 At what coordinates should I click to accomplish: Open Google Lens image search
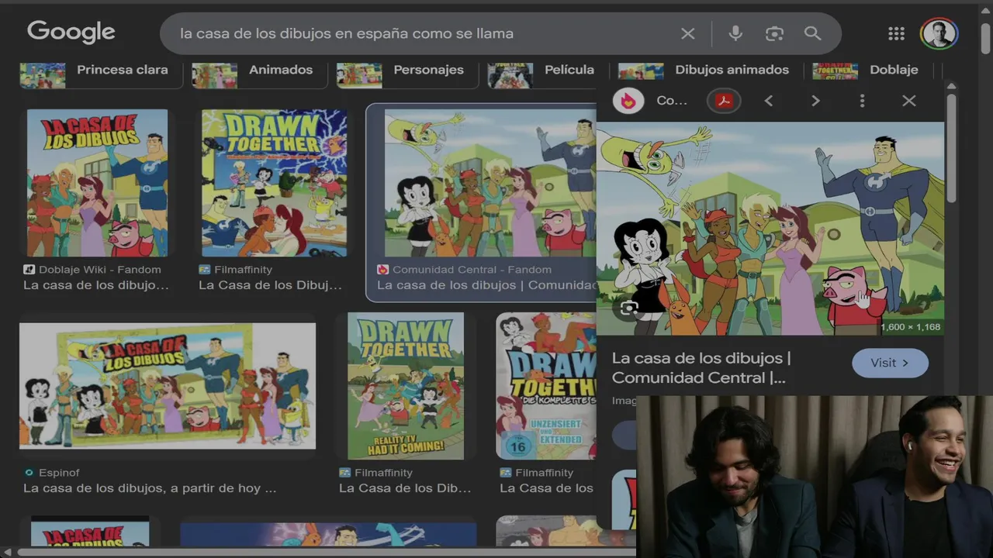(x=774, y=33)
